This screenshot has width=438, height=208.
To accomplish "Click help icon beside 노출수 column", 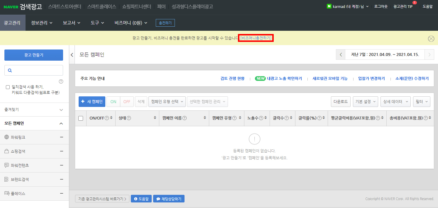I will [261, 118].
